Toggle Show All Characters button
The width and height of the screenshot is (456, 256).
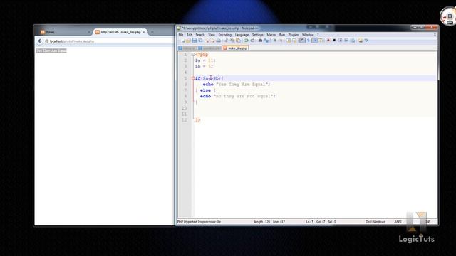[308, 41]
